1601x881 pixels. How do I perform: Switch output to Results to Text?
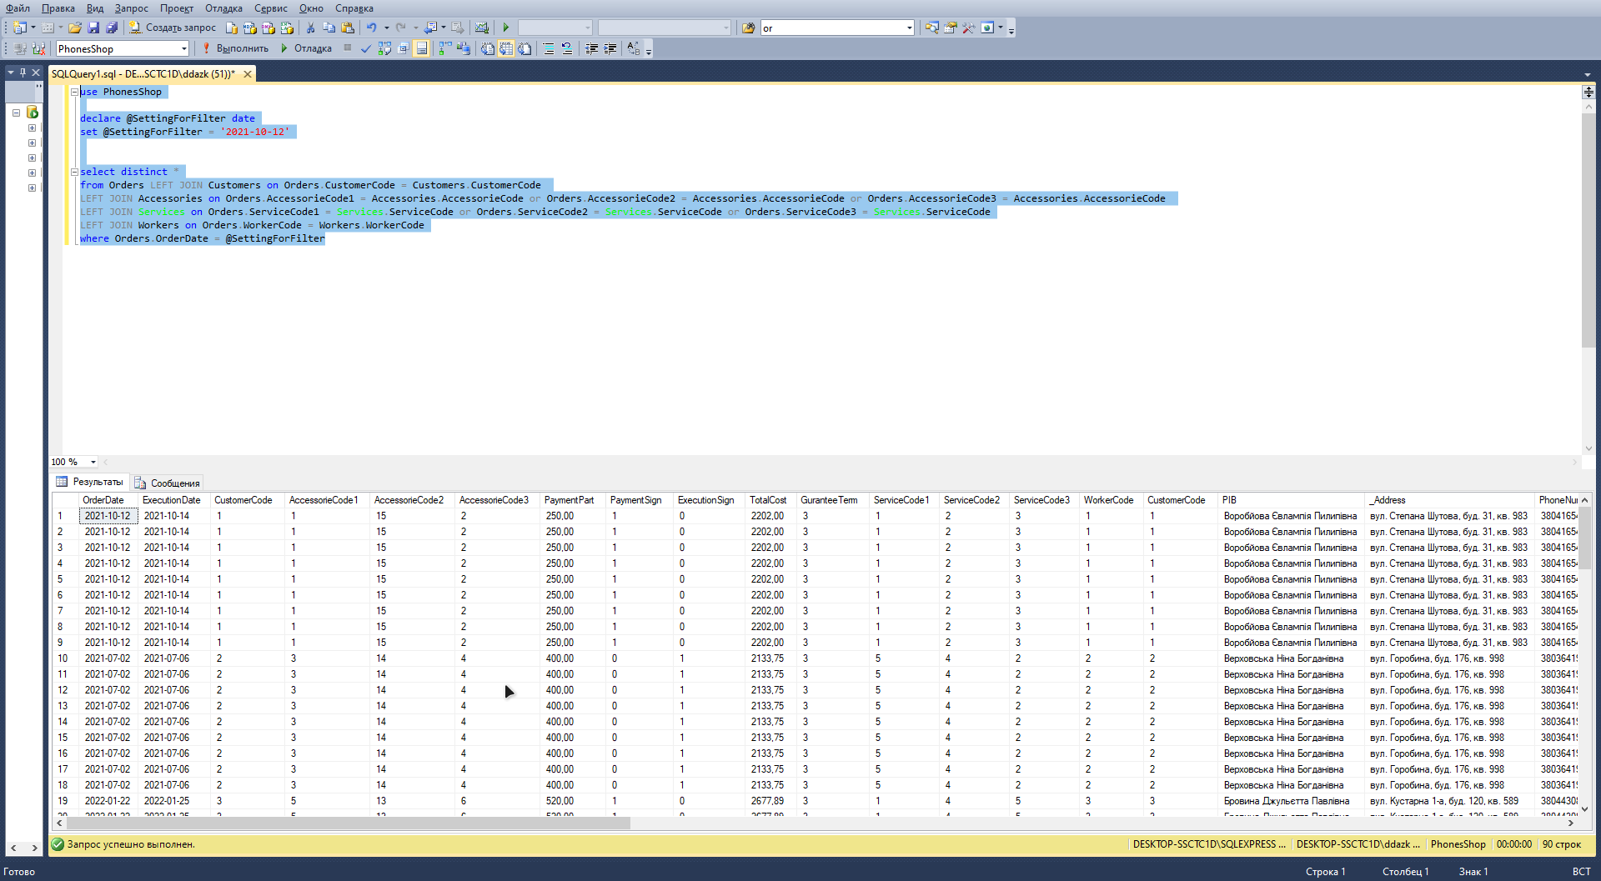tap(488, 48)
